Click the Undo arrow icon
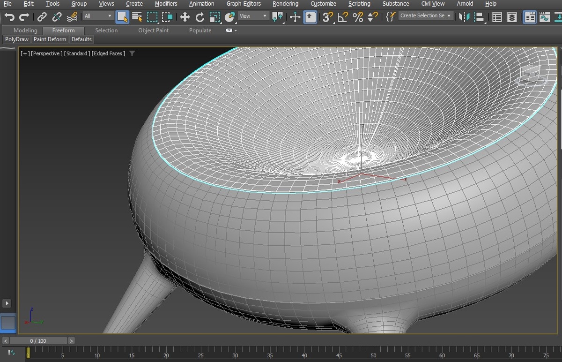 coord(9,17)
